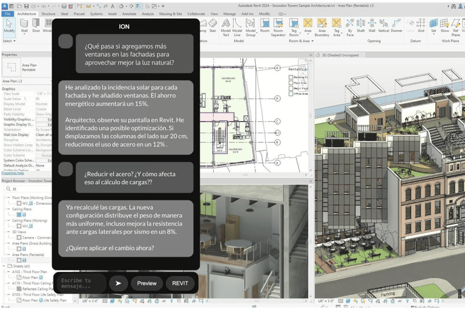This screenshot has height=310, width=465.
Task: Select the Door tool
Action: coord(36,25)
